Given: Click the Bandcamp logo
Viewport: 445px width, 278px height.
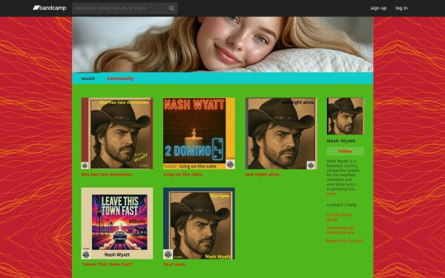Looking at the screenshot, I should point(50,8).
